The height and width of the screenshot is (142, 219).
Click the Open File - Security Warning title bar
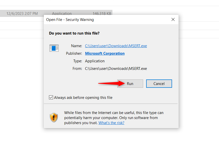[102, 19]
